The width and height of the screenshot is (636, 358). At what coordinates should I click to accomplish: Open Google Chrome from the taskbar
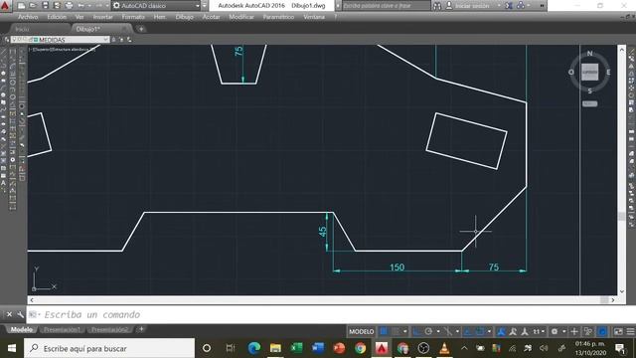tap(360, 348)
